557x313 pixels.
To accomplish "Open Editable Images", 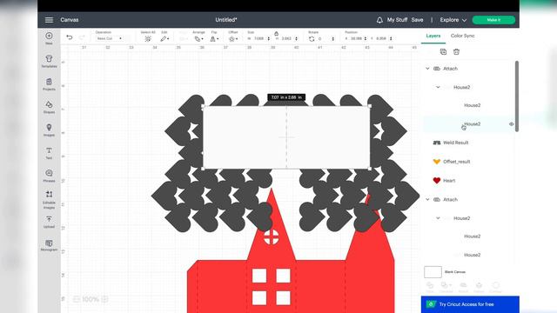I will tap(49, 200).
